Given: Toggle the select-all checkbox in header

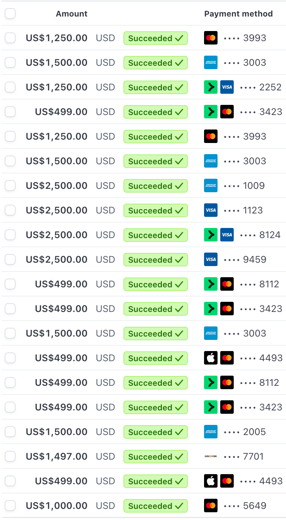Looking at the screenshot, I should (10, 14).
